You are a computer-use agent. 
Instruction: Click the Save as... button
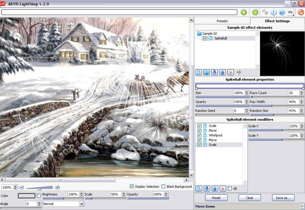(x=283, y=198)
